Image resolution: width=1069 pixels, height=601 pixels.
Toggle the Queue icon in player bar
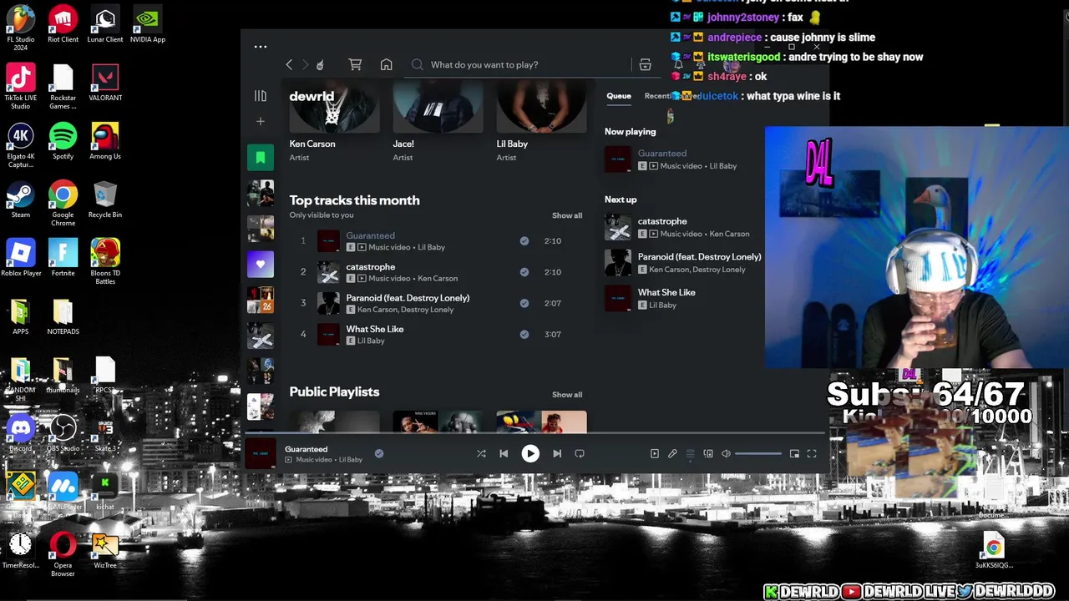tap(691, 453)
